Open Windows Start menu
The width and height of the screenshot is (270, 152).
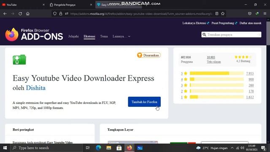[x=5, y=148]
